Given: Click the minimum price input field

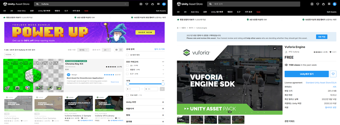Looking at the screenshot, I should point(133,89).
